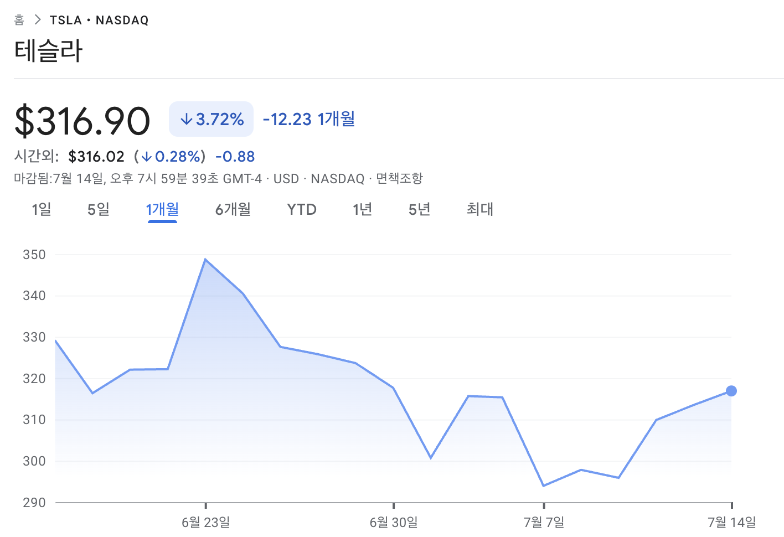Click the down arrow in percentage badge

point(186,119)
